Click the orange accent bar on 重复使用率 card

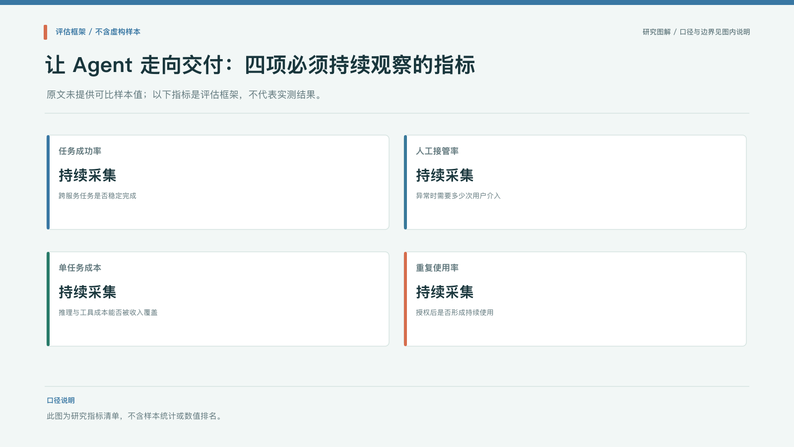point(405,299)
